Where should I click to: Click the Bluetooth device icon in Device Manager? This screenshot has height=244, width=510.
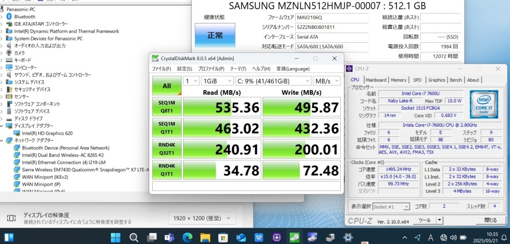9,17
